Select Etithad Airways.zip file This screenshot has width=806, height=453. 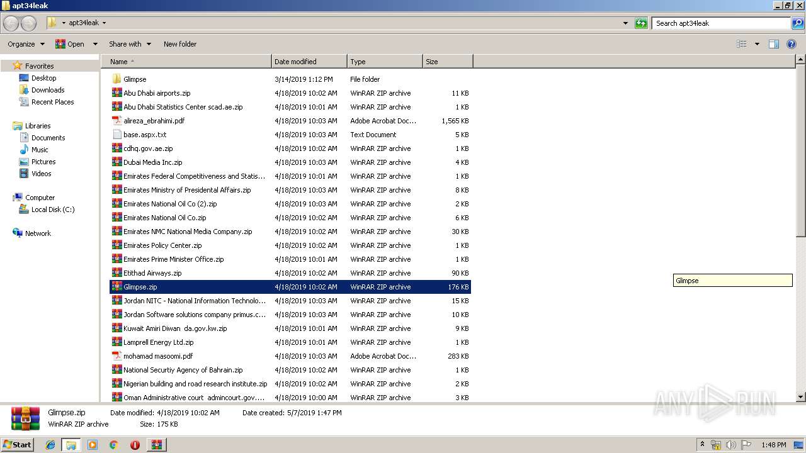pyautogui.click(x=290, y=273)
